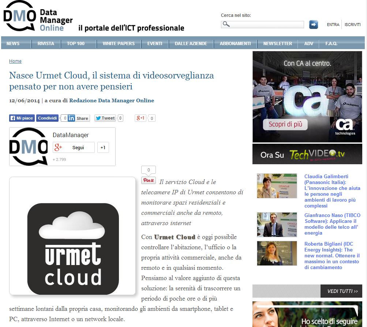Image resolution: width=367 pixels, height=327 pixels.
Task: Click the Pinterest count bubble above Pin it
Action: (x=149, y=170)
